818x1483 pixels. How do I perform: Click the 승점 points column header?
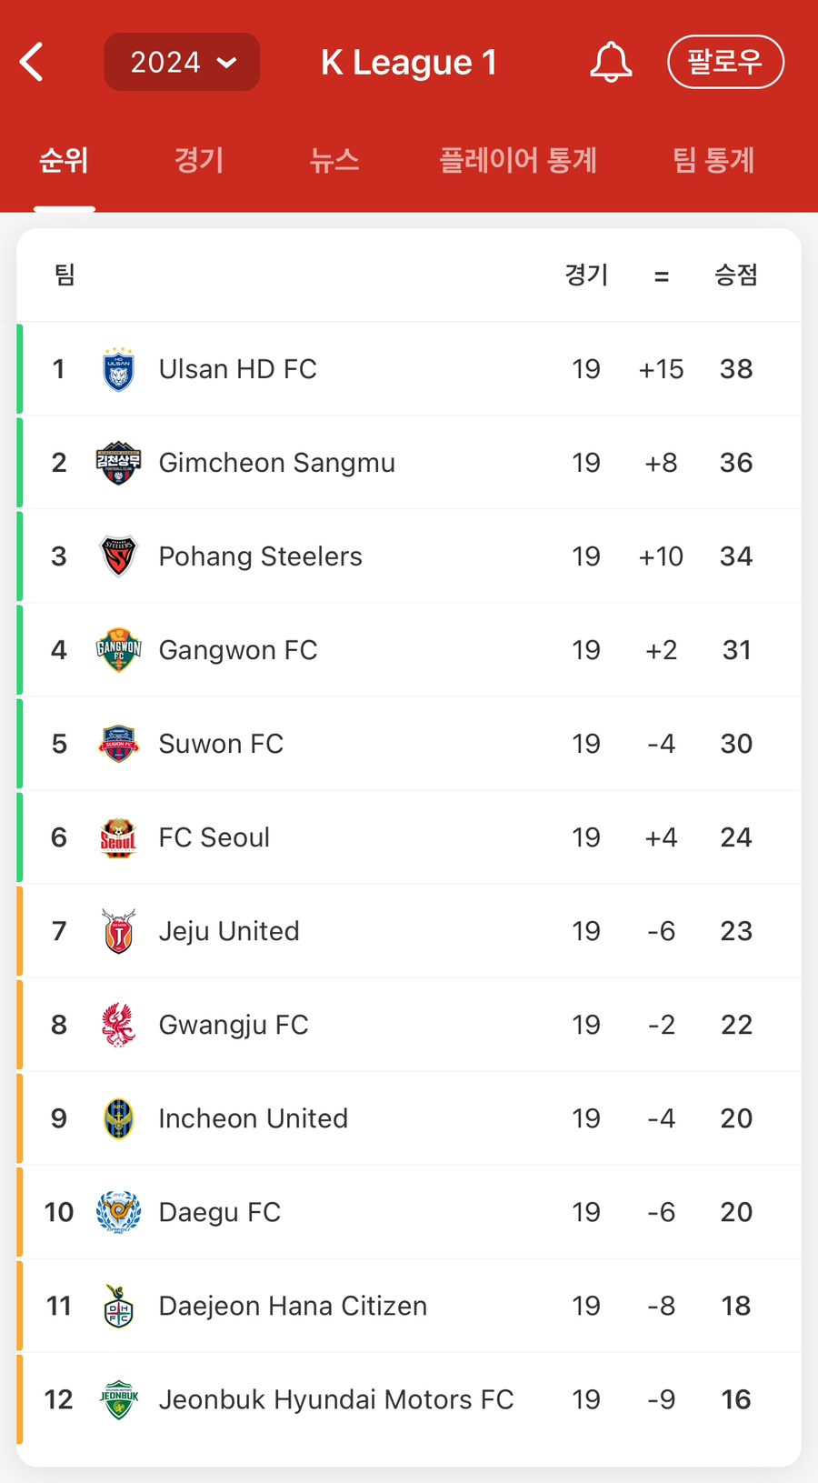point(736,275)
